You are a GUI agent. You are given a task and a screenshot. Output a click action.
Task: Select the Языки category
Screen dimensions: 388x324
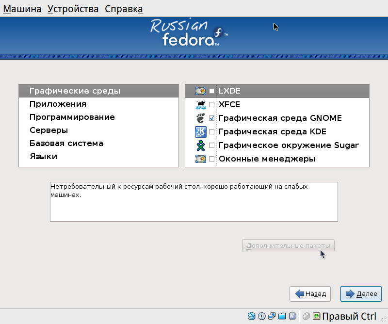point(99,157)
